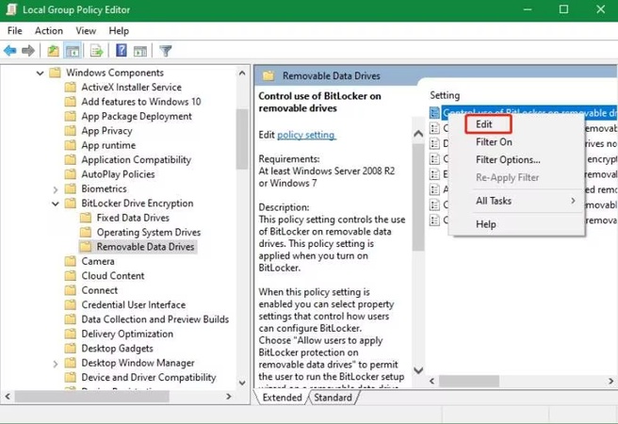Select Operating System Drives folder
The height and width of the screenshot is (424, 618).
[149, 232]
